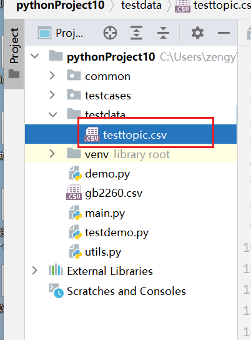Click the Expand All toolbar icon
The image size is (251, 340).
tap(137, 33)
